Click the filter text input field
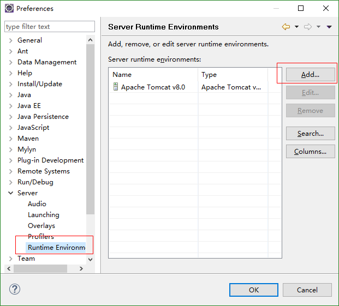339x306 pixels. tap(49, 27)
